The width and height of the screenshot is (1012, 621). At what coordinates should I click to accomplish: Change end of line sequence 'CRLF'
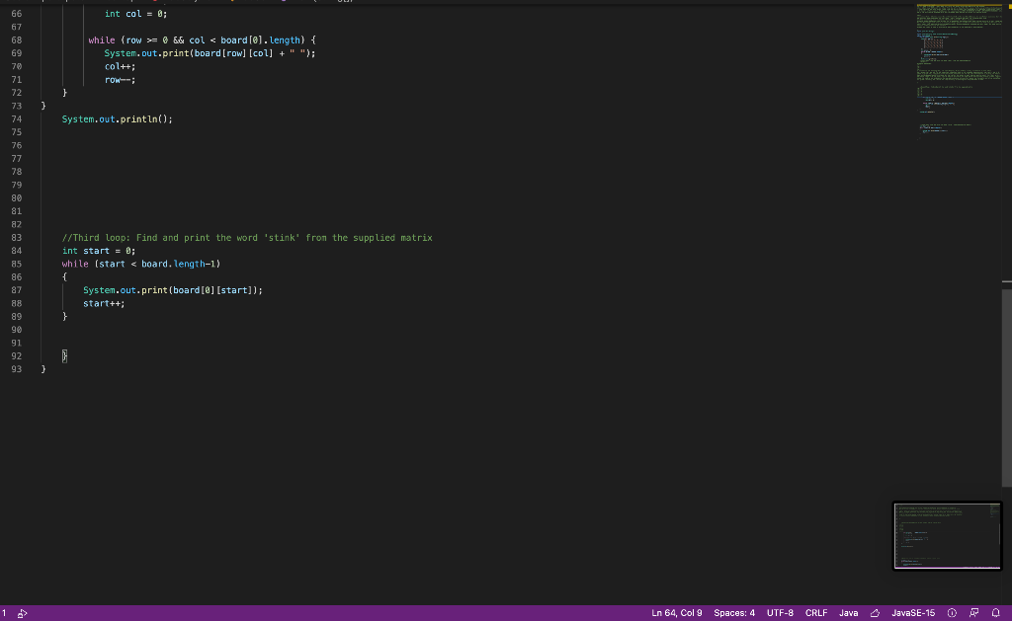click(x=815, y=613)
